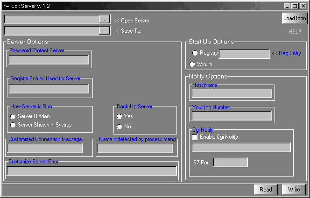This screenshot has height=198, width=310.
Task: Set Back-Up Server to Yes
Action: pos(120,116)
